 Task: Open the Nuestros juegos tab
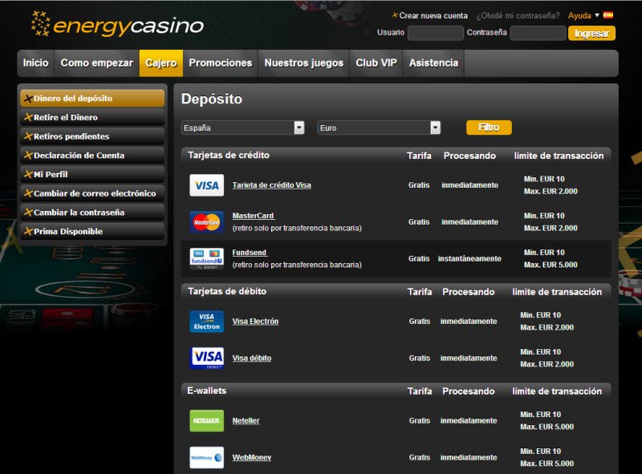303,62
